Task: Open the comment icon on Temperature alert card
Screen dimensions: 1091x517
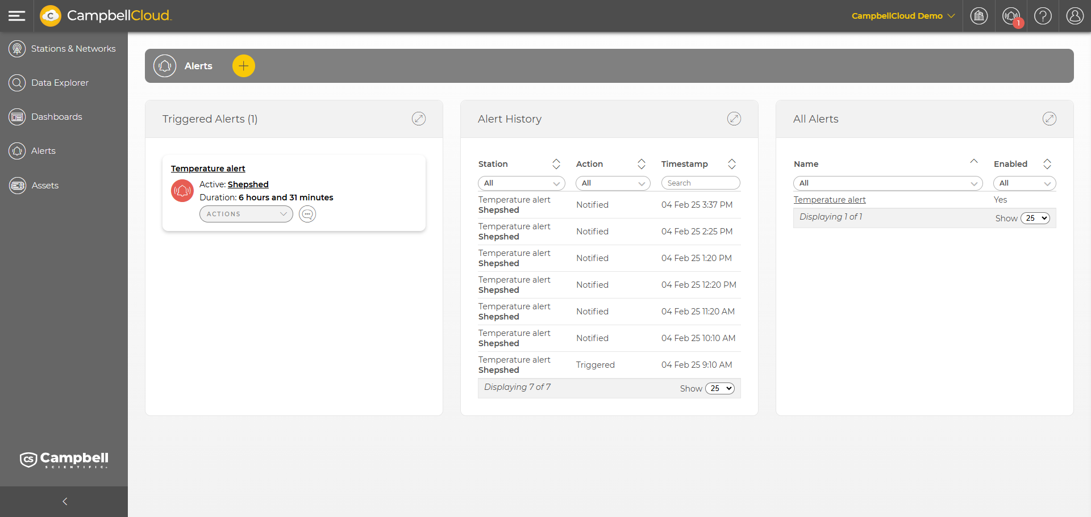Action: click(307, 214)
